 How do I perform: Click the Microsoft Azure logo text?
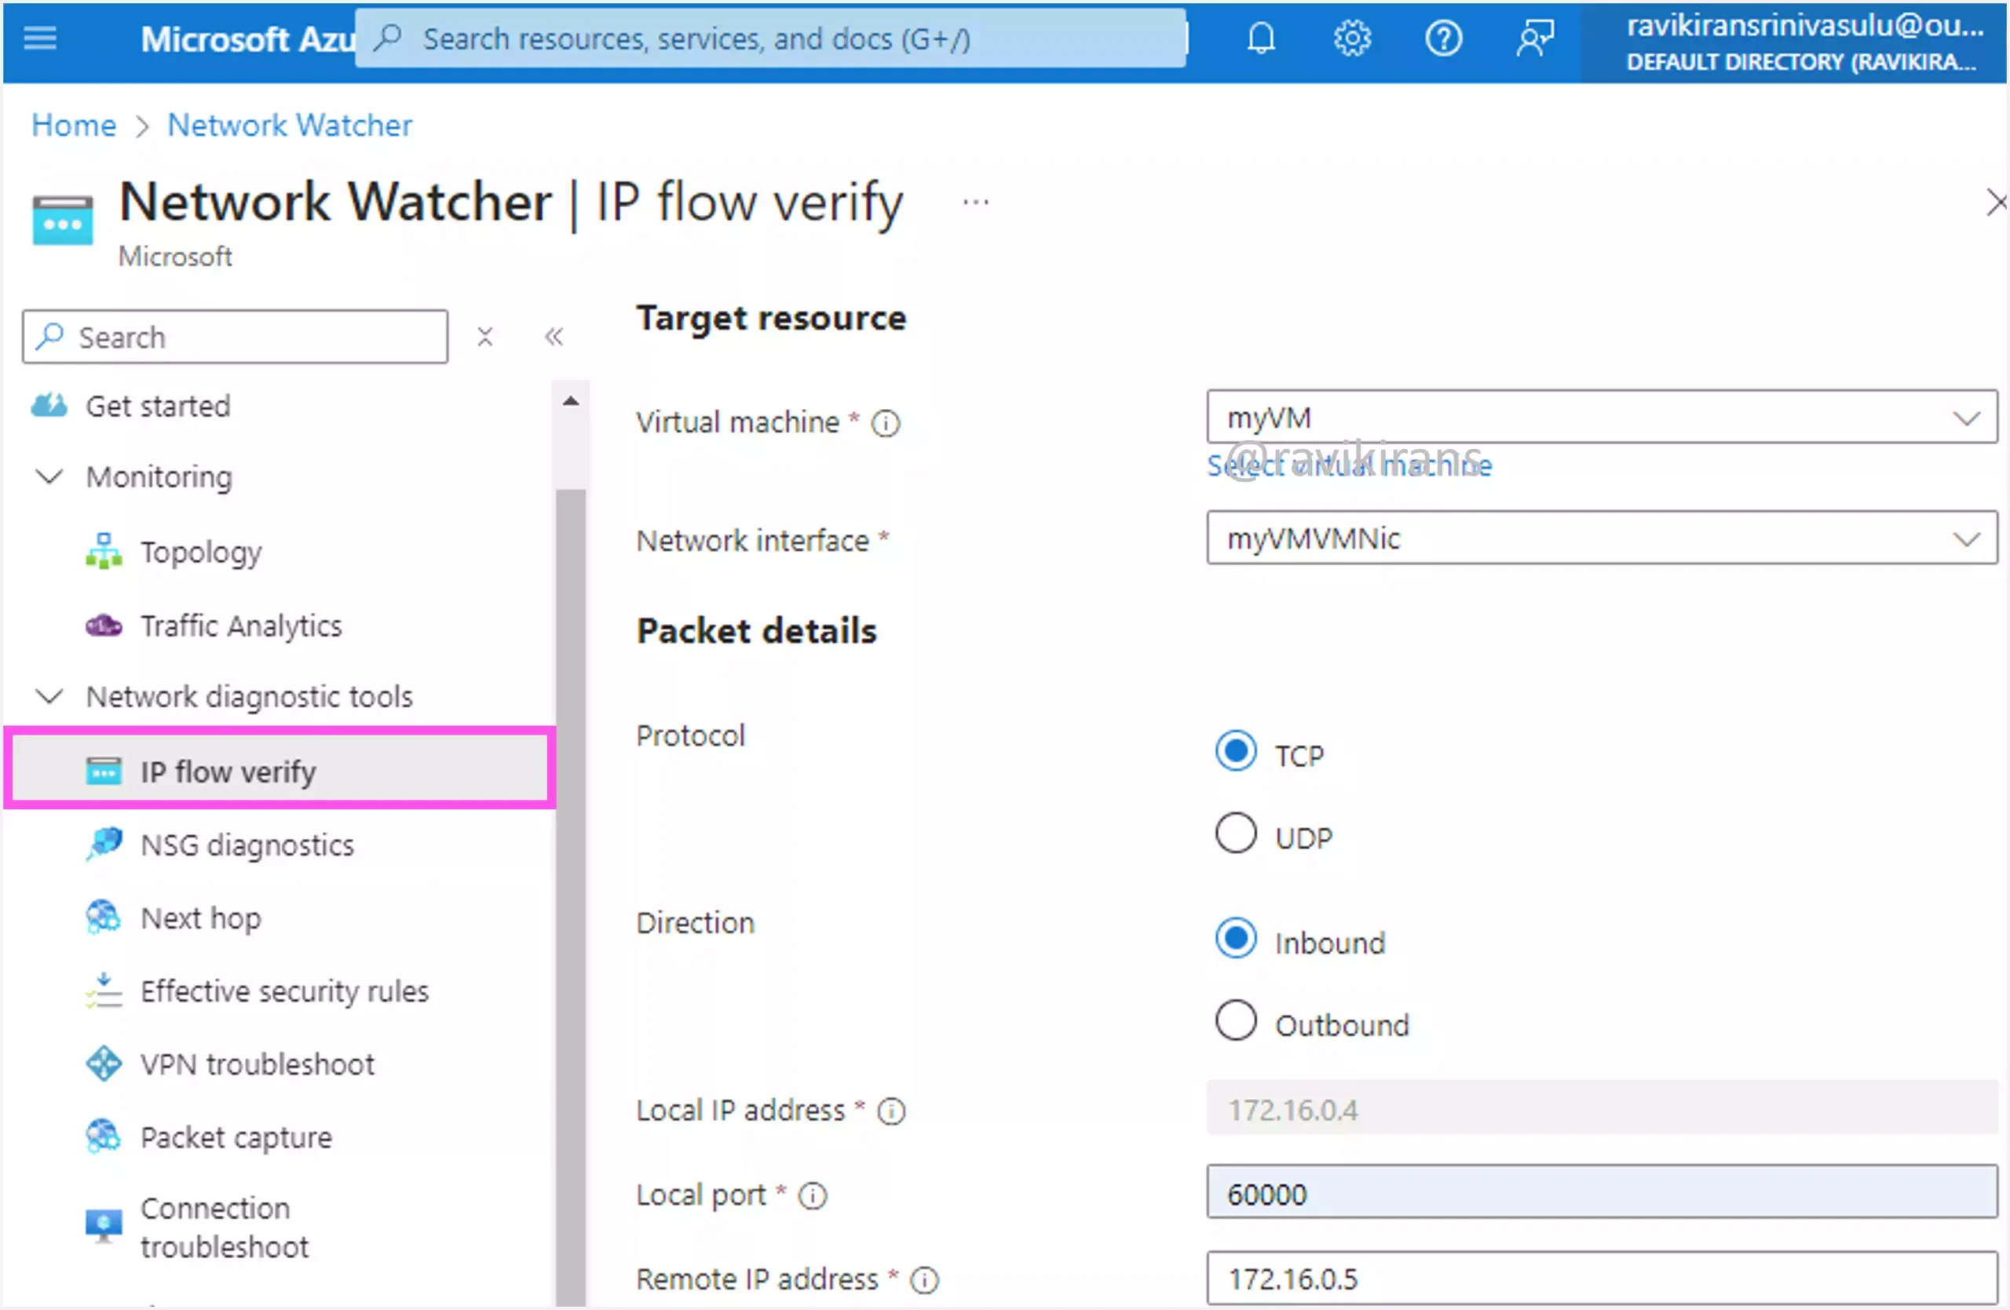pyautogui.click(x=247, y=38)
